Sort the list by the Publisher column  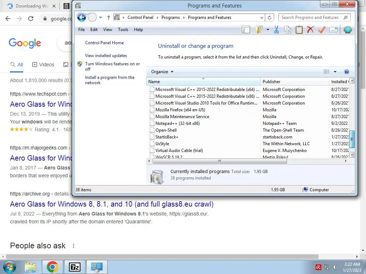point(295,82)
